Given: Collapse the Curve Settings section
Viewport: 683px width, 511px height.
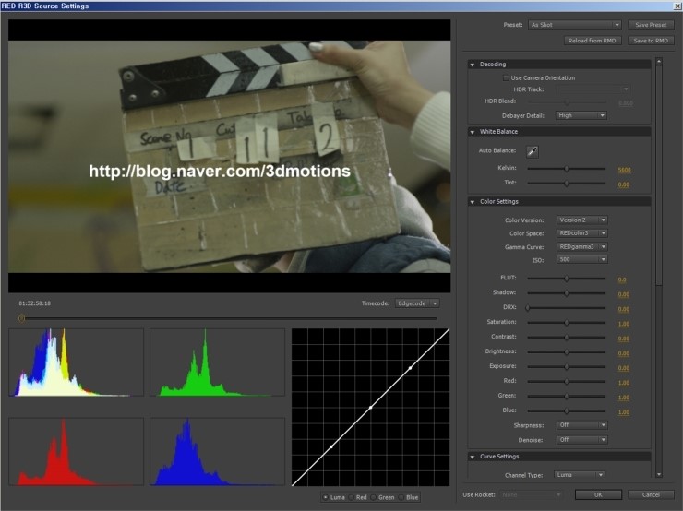Looking at the screenshot, I should point(473,457).
